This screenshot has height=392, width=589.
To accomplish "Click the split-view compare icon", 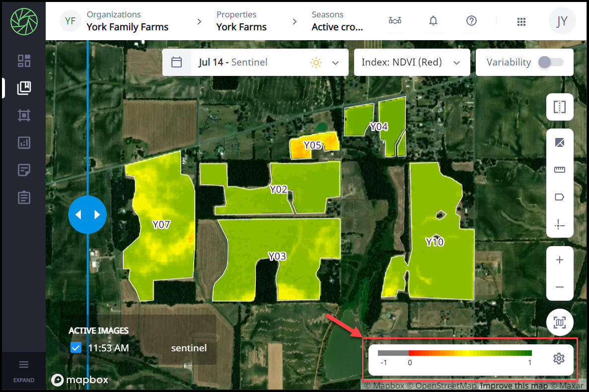I will click(560, 107).
